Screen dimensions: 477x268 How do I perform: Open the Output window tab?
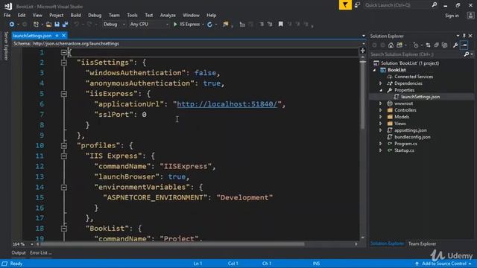(x=19, y=253)
